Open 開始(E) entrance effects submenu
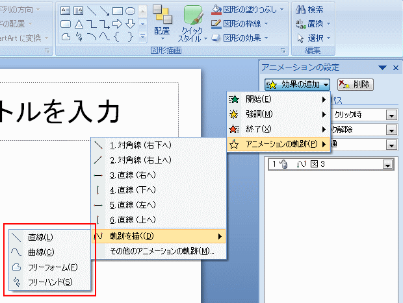The width and height of the screenshot is (403, 303). click(x=278, y=99)
